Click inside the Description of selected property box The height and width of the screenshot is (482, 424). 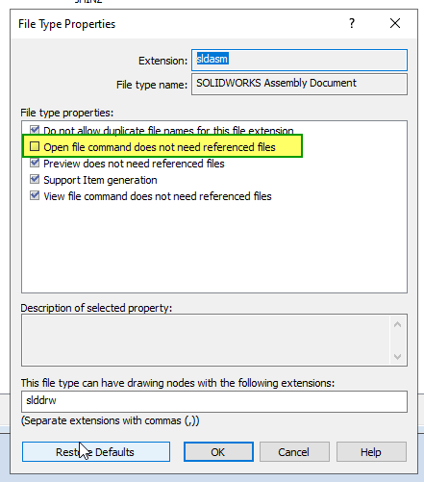click(x=205, y=340)
